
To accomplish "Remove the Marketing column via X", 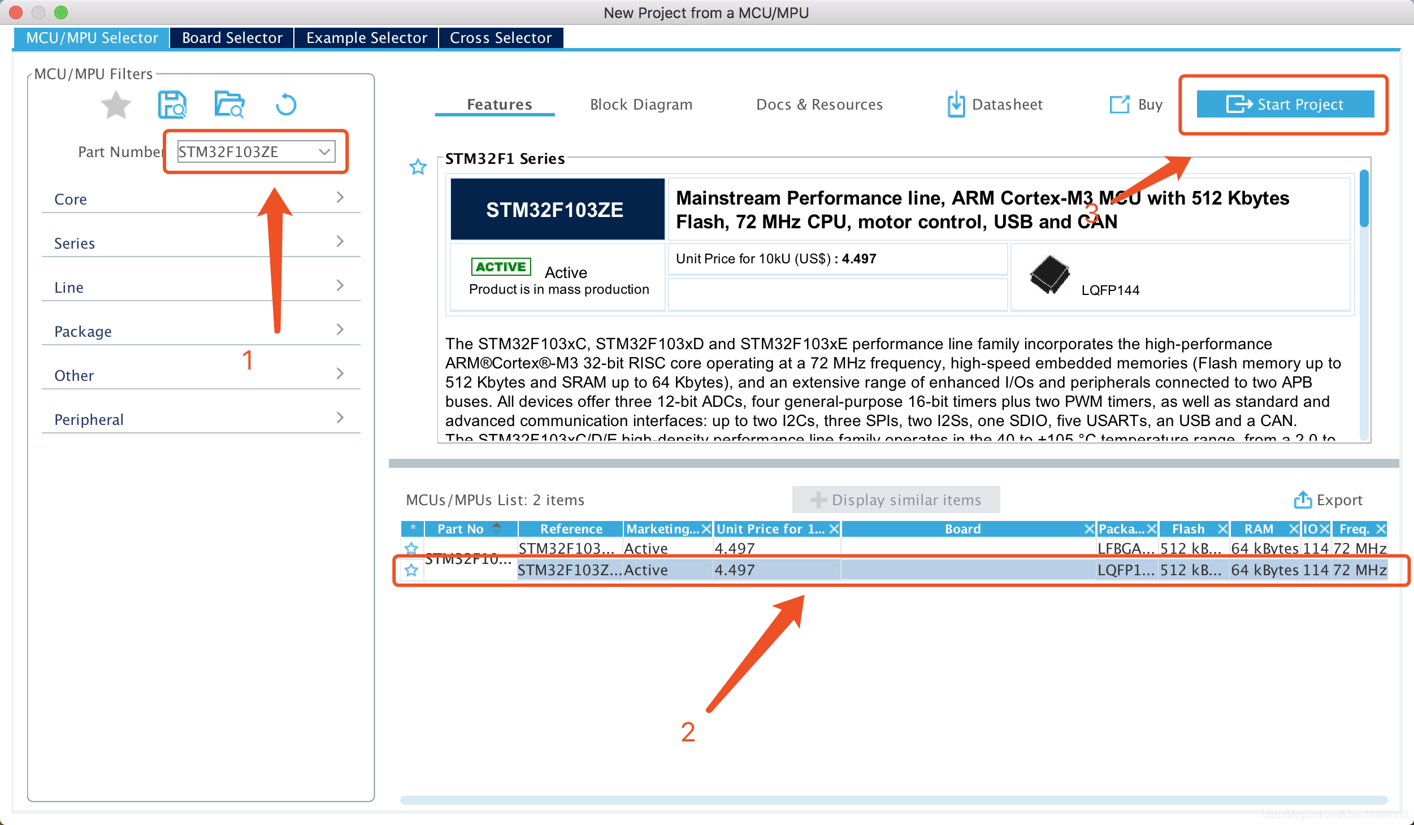I will [x=706, y=529].
